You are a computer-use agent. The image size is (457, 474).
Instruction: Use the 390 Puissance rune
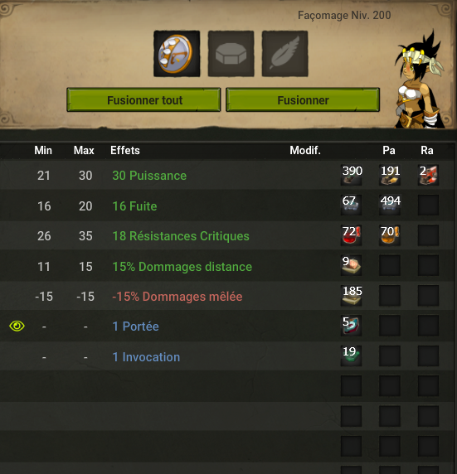[x=351, y=175]
